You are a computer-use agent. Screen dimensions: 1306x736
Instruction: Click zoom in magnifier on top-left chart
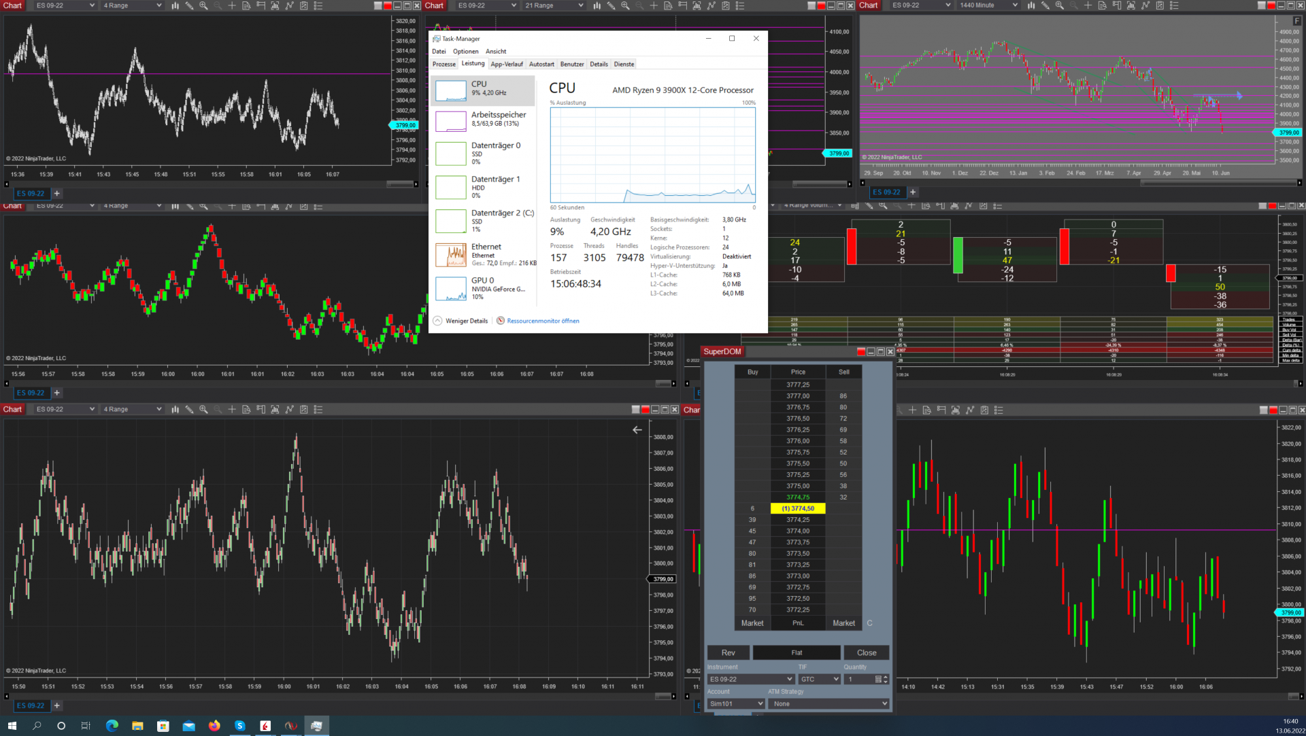point(203,5)
